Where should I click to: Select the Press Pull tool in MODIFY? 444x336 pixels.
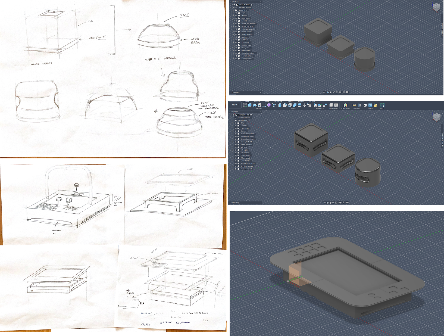(280, 105)
